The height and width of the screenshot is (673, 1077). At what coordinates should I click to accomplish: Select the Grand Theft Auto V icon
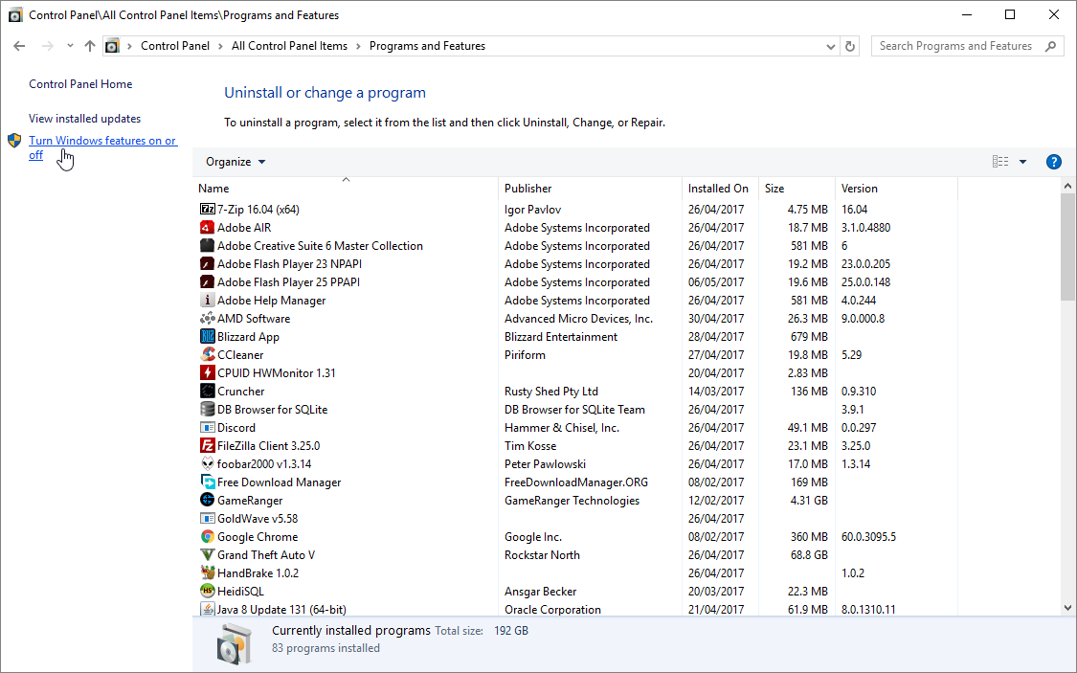[x=207, y=555]
